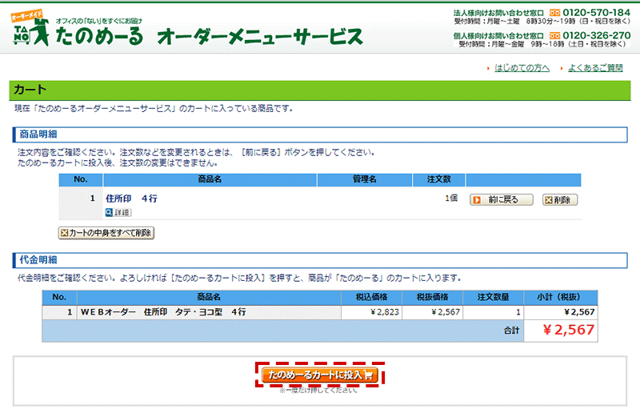Click the 1個 order quantity text

pos(451,198)
